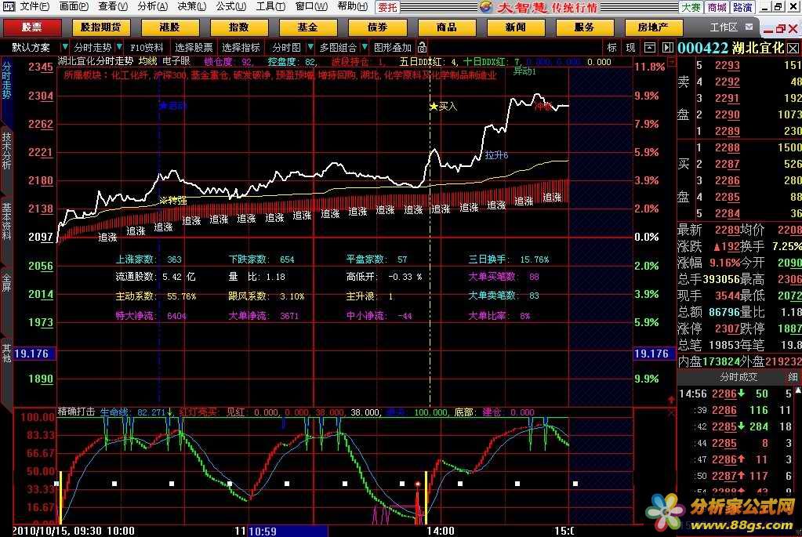Click the 委托 trade button
This screenshot has width=802, height=537.
coord(387,7)
